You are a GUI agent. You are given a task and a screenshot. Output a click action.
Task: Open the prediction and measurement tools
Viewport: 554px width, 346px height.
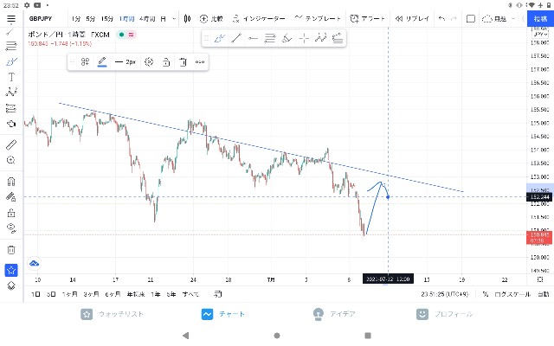(11, 108)
